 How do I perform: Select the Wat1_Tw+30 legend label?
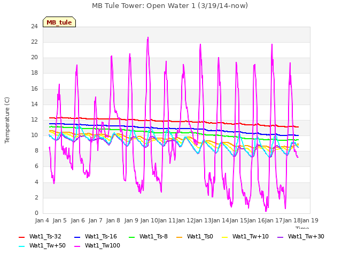pyautogui.click(x=306, y=237)
